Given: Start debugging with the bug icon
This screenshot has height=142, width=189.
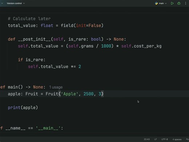Looking at the screenshot, I should [x=179, y=3].
